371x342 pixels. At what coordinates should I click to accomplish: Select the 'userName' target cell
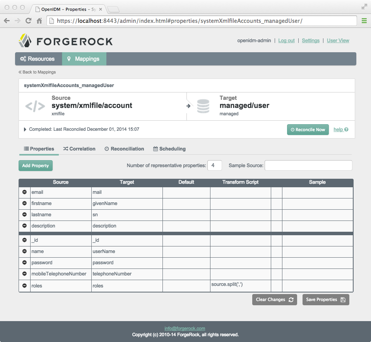(x=127, y=251)
